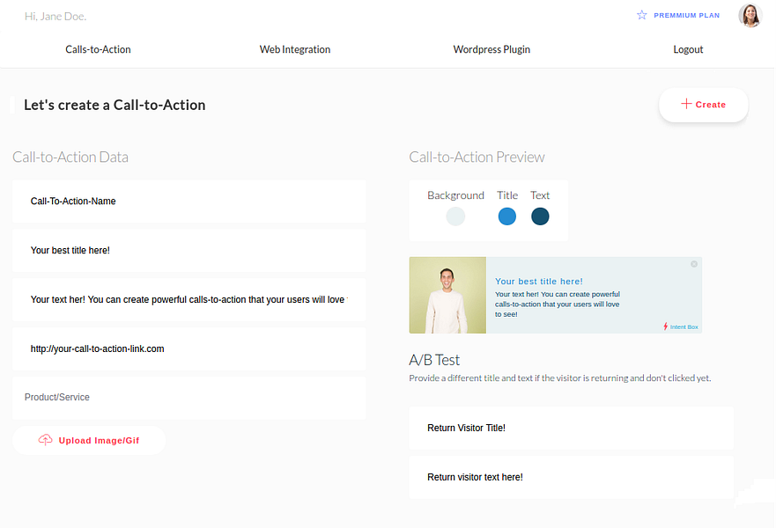Open Jane Doe's profile avatar
This screenshot has height=528, width=776.
click(x=750, y=15)
